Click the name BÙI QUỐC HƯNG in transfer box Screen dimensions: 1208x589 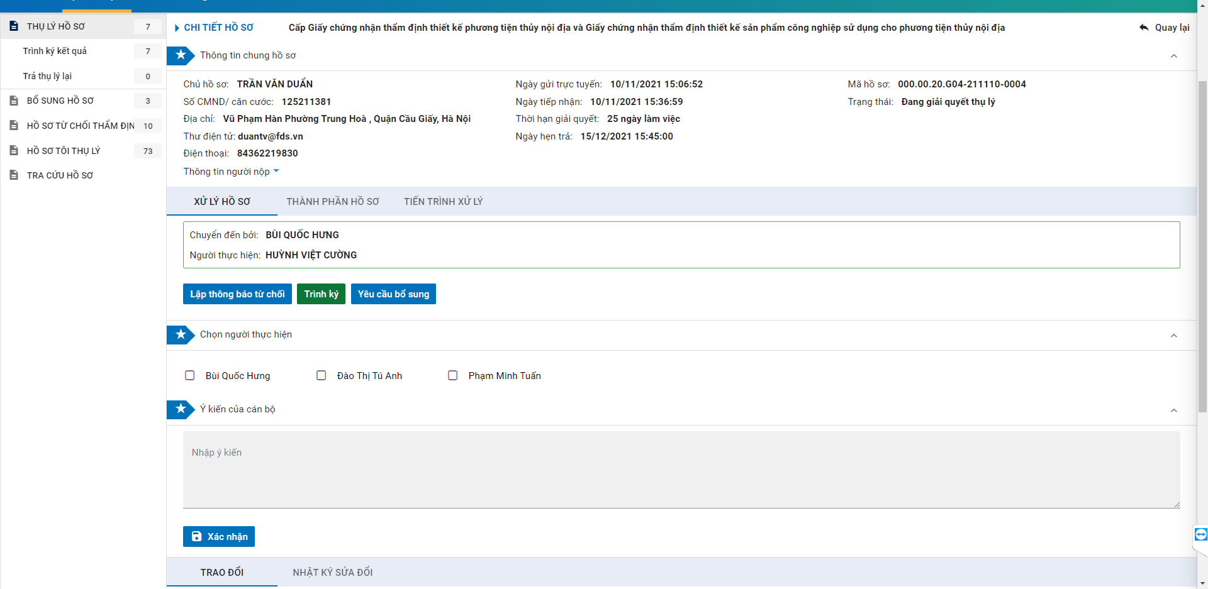[x=302, y=235]
